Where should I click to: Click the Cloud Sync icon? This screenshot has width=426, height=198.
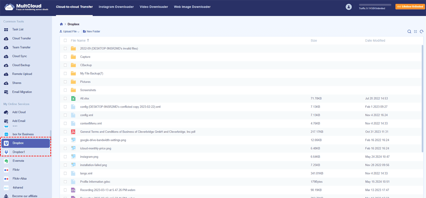[6, 56]
